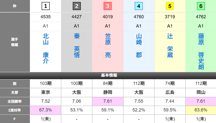
Task: Click the white lane 1 number badge
Action: (45, 6)
